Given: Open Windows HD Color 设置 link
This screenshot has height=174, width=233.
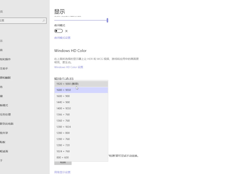Looking at the screenshot, I should [x=69, y=67].
